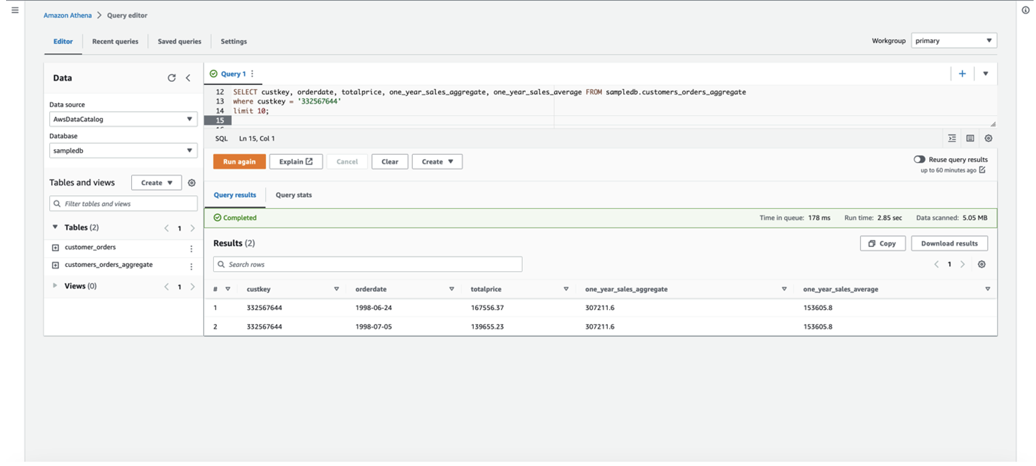Go to next results page
This screenshot has width=1036, height=466.
click(x=963, y=264)
